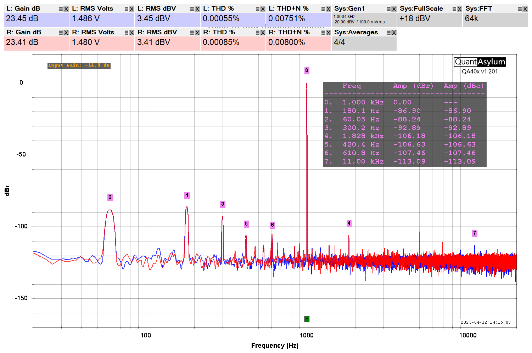Open the menu icon on R: THD % tile
This screenshot has height=353, width=532.
(258, 33)
